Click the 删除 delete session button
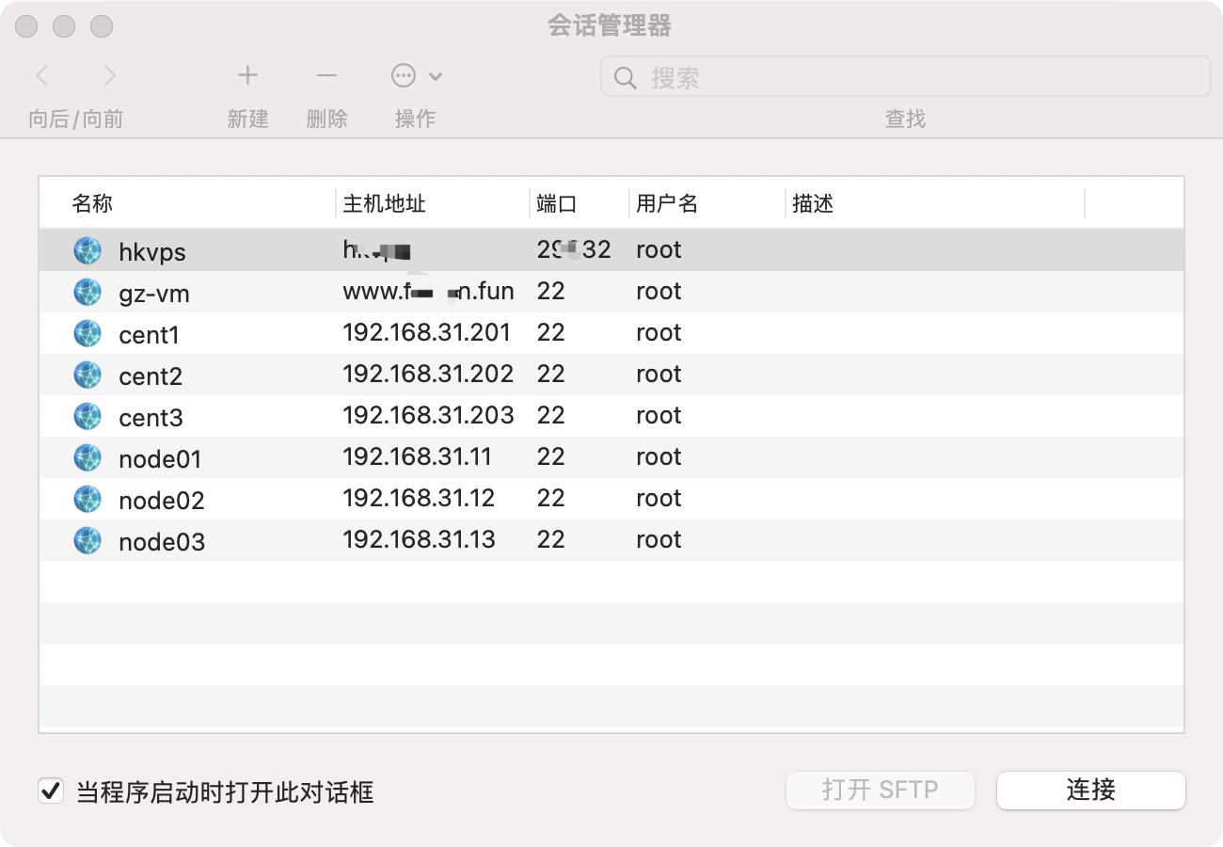The height and width of the screenshot is (847, 1223). 326,76
